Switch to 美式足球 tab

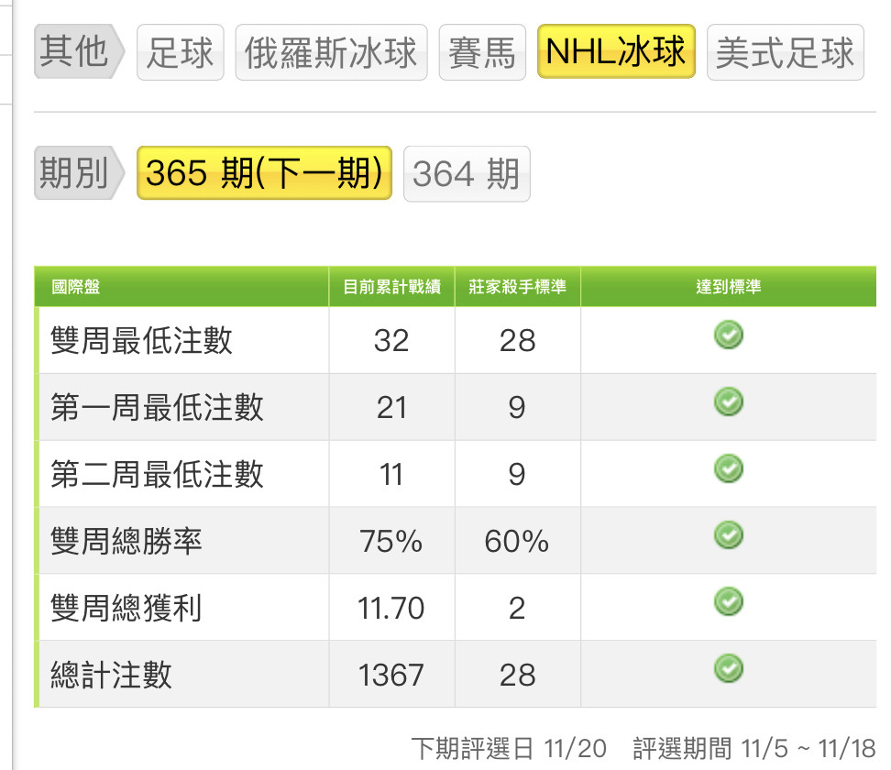click(786, 52)
